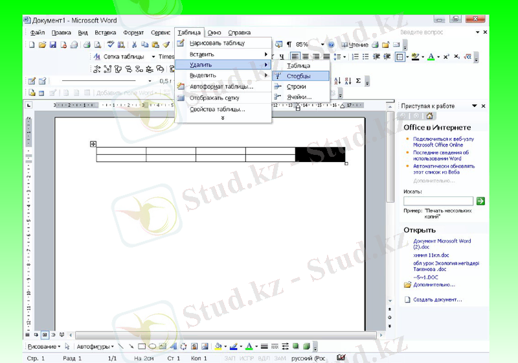Viewport: 518px width, 363px height.
Task: Click the Save floppy disk icon
Action: coord(53,45)
